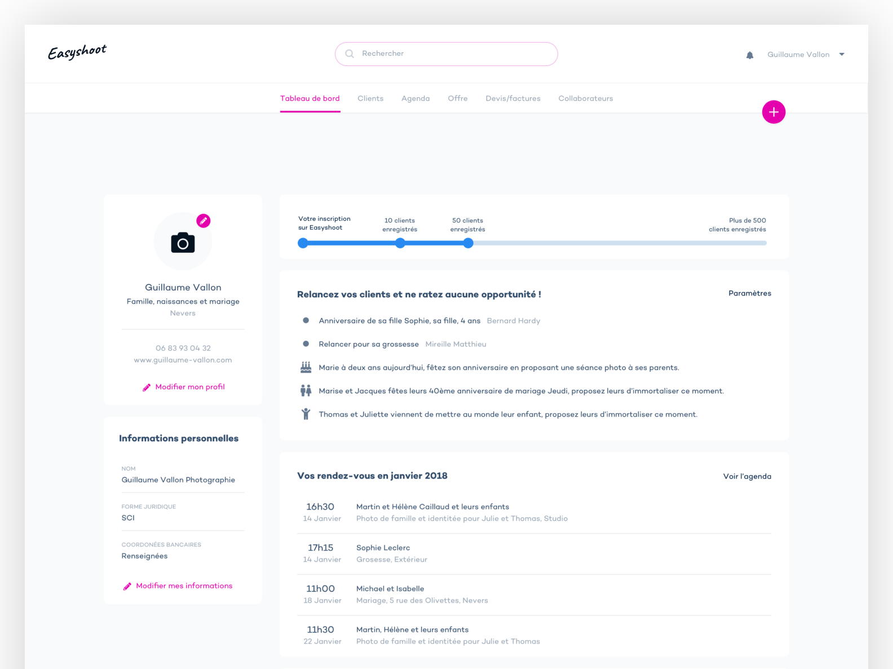The image size is (893, 669).
Task: Open the 17h15 Sophie Leclerc appointment
Action: click(x=534, y=554)
